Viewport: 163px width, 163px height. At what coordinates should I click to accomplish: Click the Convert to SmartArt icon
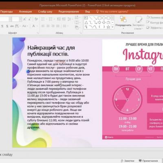77,27
